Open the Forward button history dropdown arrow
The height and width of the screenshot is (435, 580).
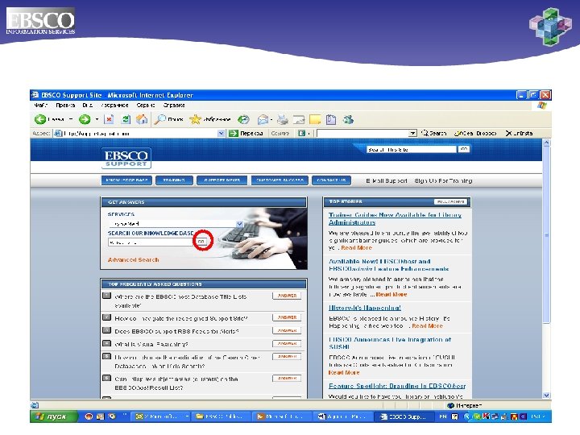[97, 119]
